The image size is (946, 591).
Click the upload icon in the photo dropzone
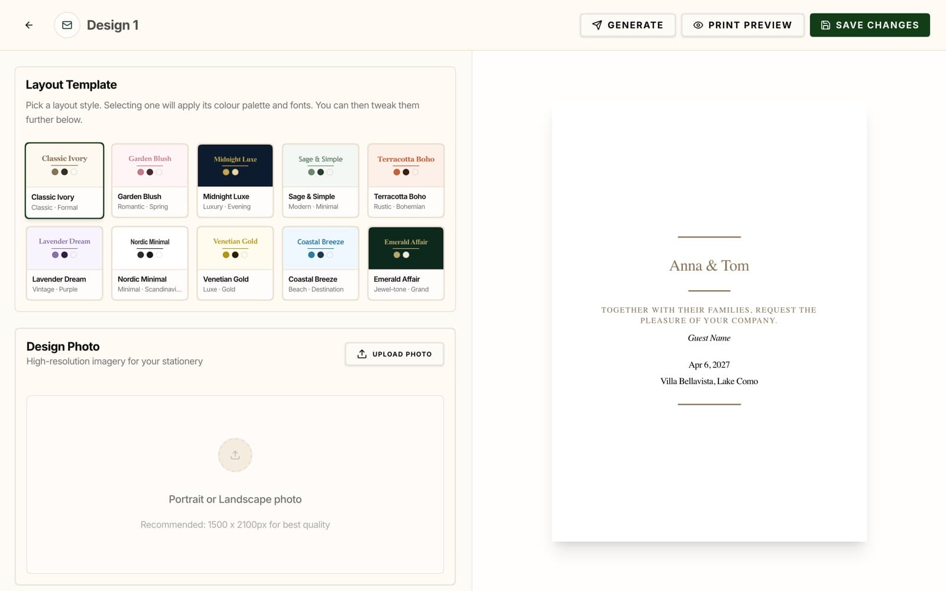[235, 455]
